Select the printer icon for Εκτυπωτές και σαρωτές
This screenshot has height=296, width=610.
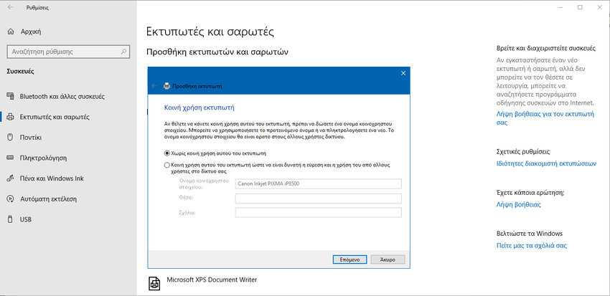11,117
